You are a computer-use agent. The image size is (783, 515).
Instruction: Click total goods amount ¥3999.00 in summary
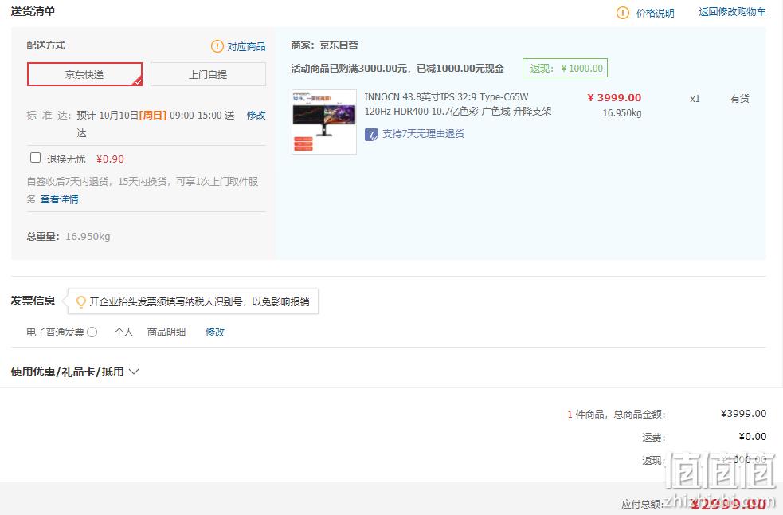(743, 414)
